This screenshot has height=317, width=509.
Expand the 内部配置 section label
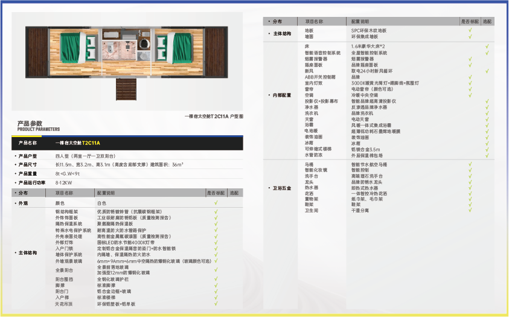click(x=281, y=95)
